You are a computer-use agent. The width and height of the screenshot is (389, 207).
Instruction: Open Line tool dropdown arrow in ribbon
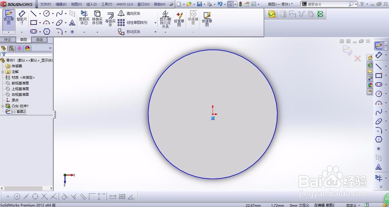[x=40, y=14]
